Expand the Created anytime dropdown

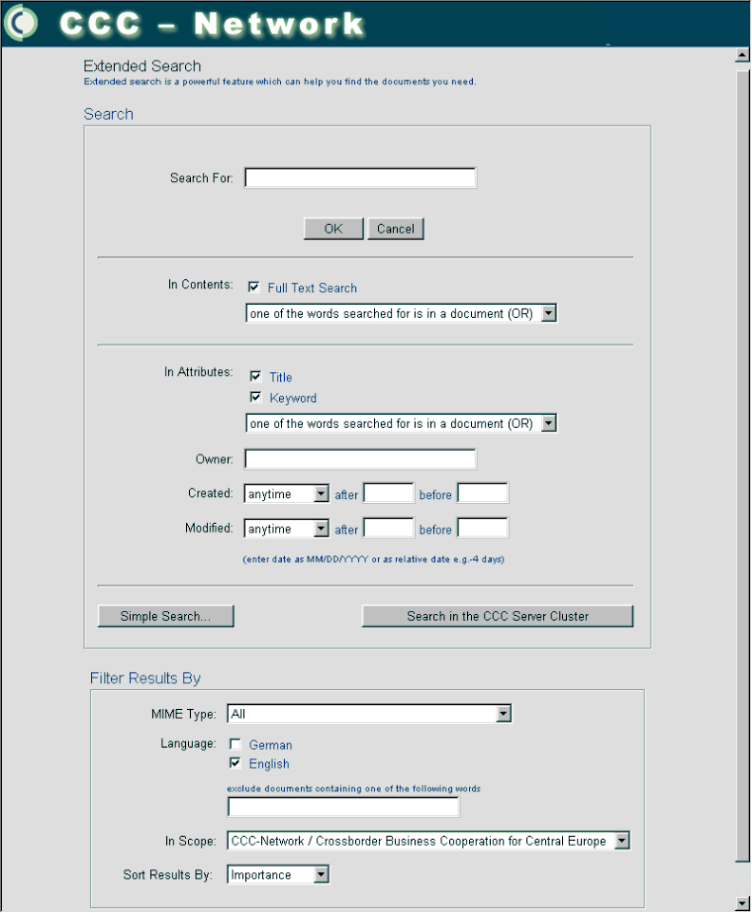point(286,494)
